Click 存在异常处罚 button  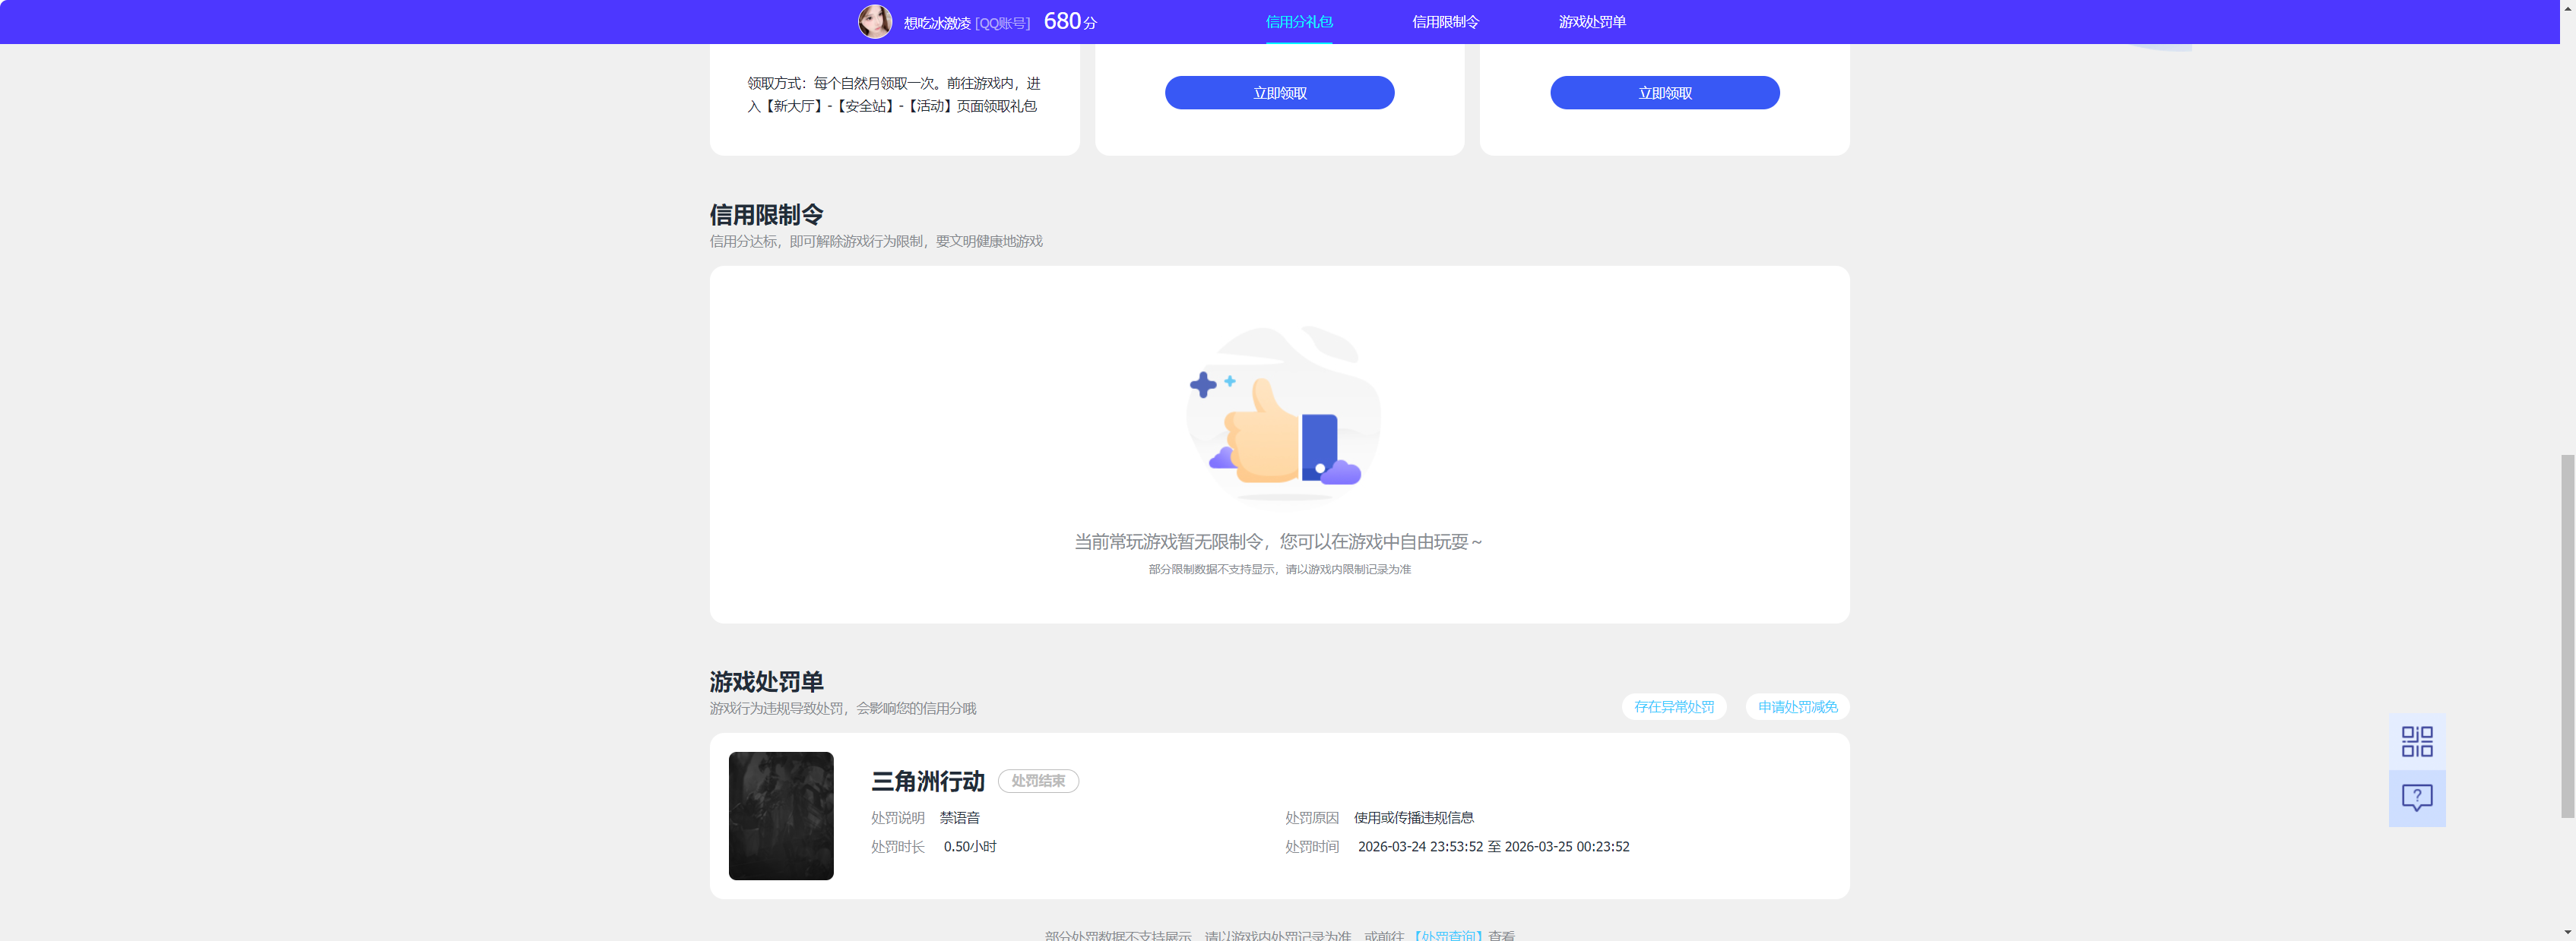click(x=1673, y=706)
